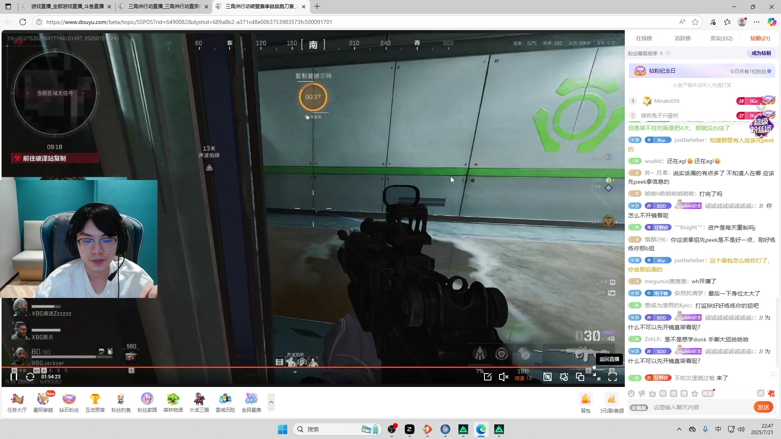Click the orange splash icon beside 滤
781x439 pixels.
pyautogui.click(x=771, y=393)
